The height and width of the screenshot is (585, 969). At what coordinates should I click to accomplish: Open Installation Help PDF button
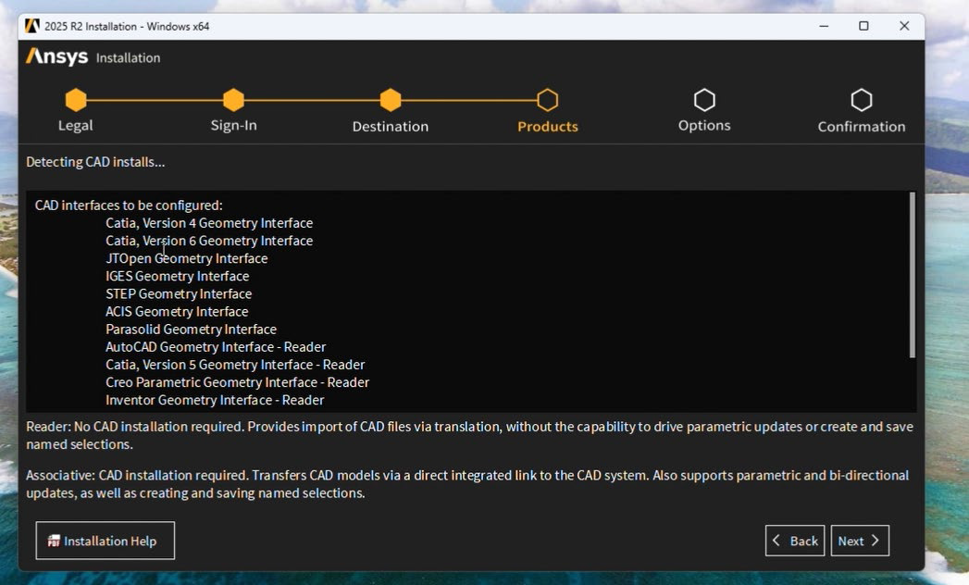pyautogui.click(x=105, y=541)
